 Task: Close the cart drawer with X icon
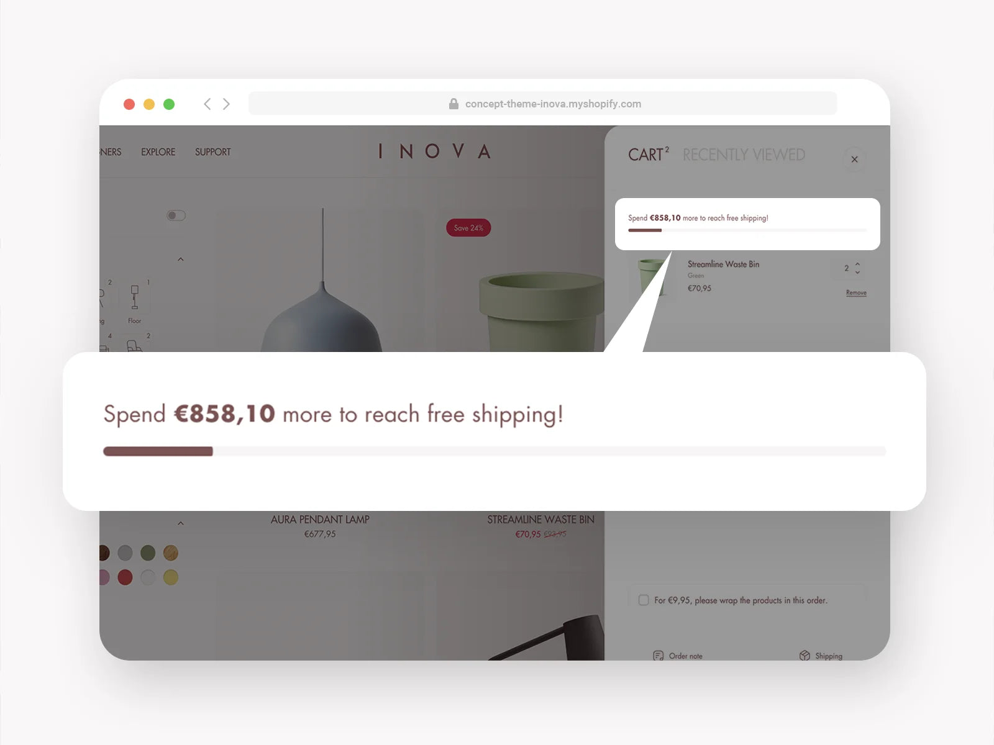coord(854,160)
